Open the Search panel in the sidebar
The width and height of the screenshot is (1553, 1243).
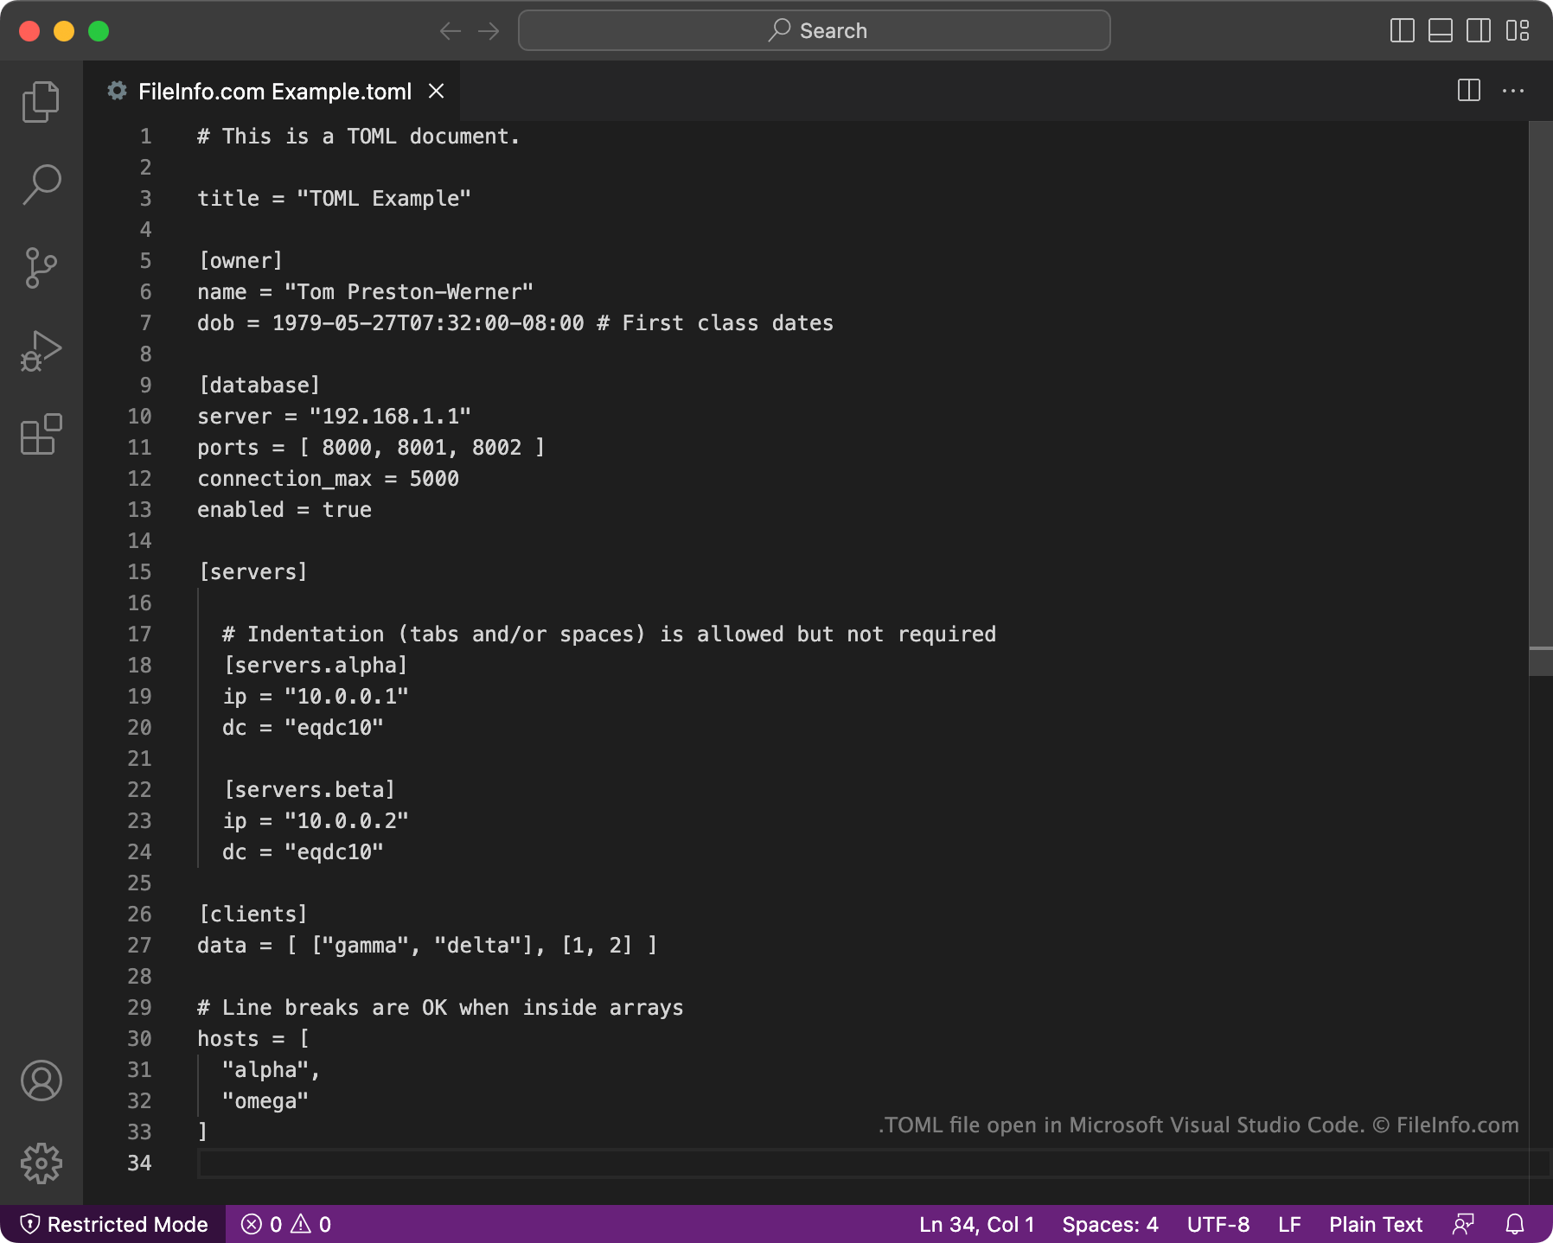[x=41, y=183]
